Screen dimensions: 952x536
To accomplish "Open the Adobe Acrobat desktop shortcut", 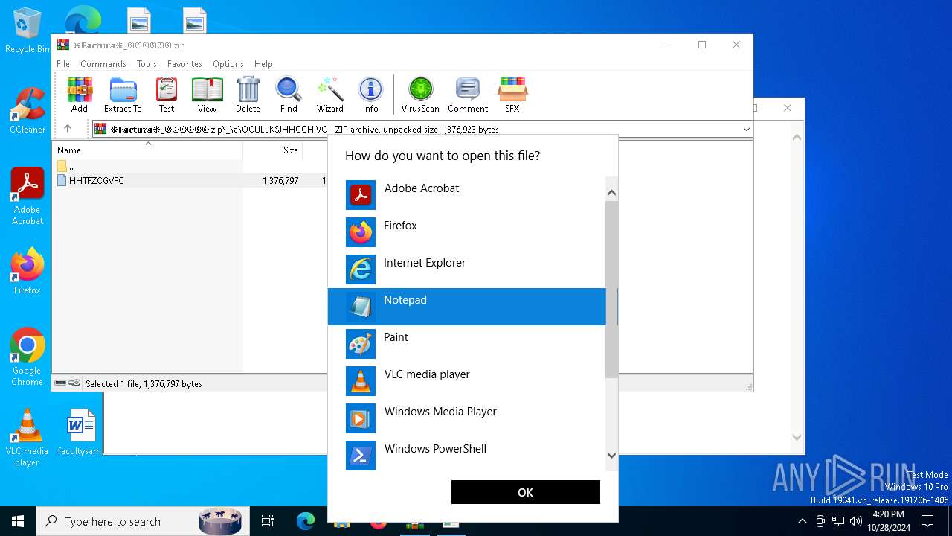I will click(x=28, y=197).
